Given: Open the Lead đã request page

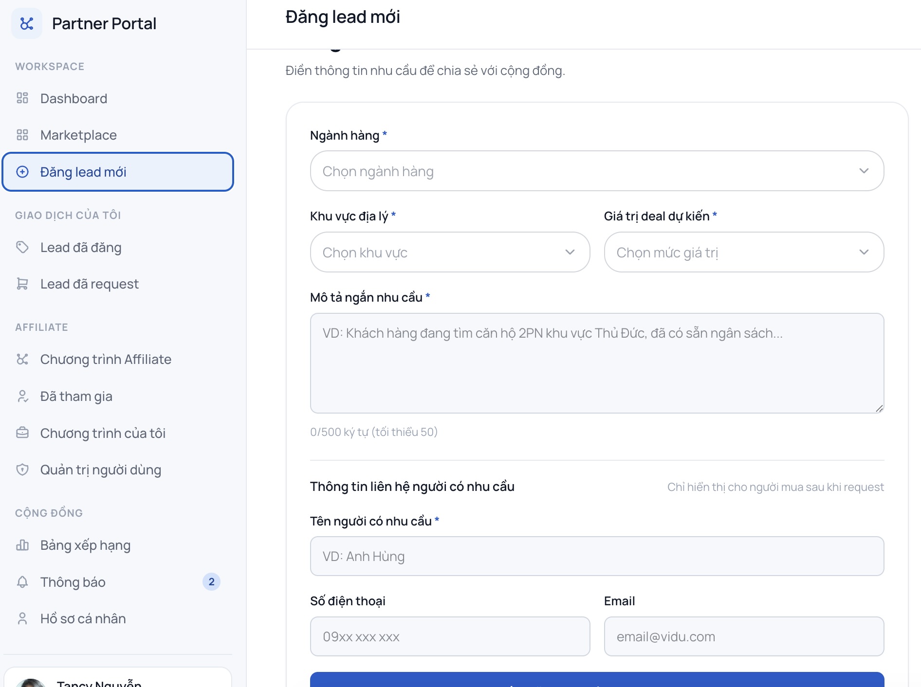Looking at the screenshot, I should point(118,284).
